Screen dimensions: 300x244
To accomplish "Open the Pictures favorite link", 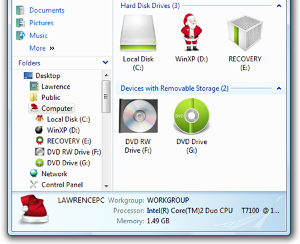I will coord(41,23).
